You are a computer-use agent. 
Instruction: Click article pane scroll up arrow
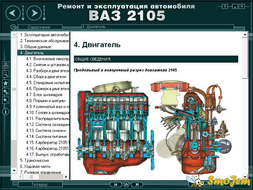245,34
